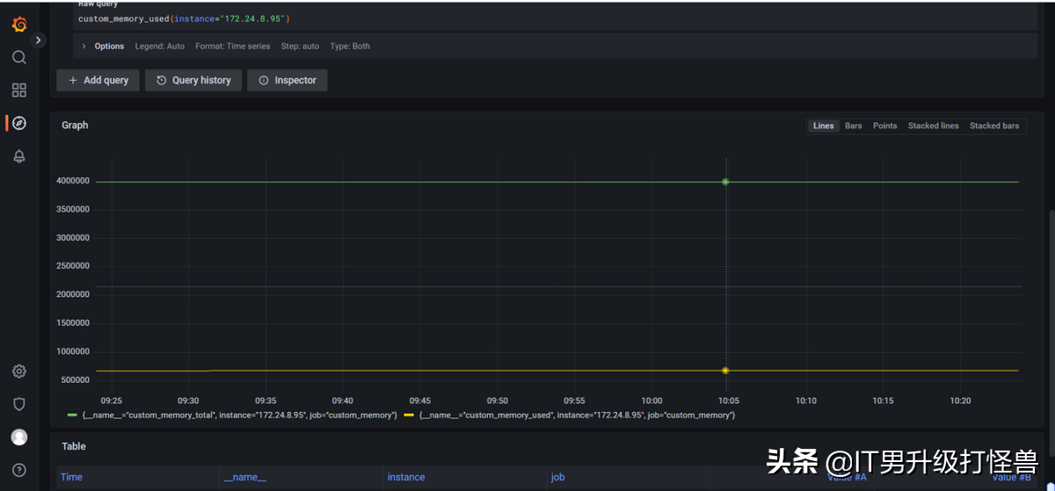
Task: Open the query Inspector
Action: 287,81
